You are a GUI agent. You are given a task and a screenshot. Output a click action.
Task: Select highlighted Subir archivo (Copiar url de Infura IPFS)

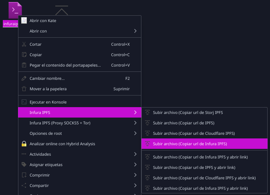point(204,144)
